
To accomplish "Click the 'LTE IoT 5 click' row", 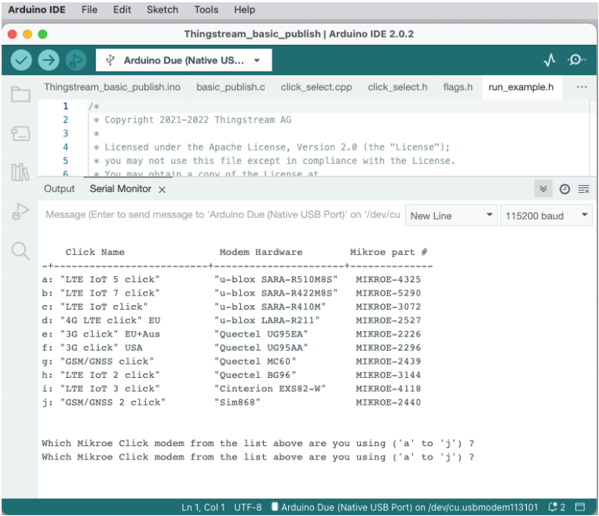I will click(231, 279).
